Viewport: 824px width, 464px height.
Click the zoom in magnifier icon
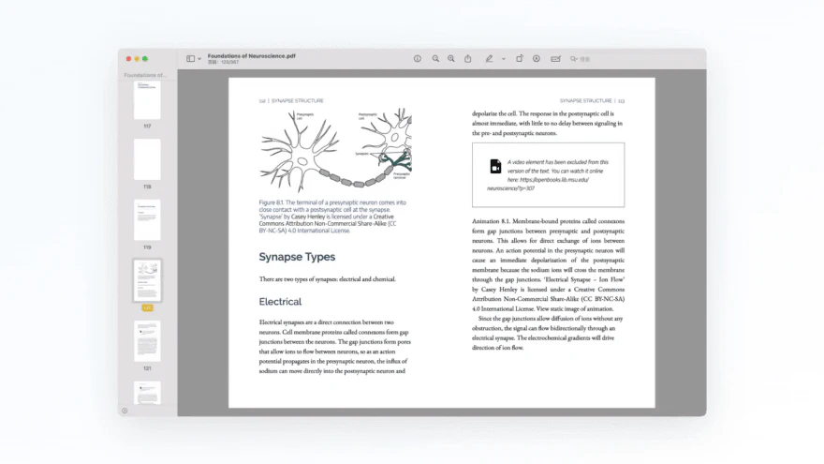451,59
